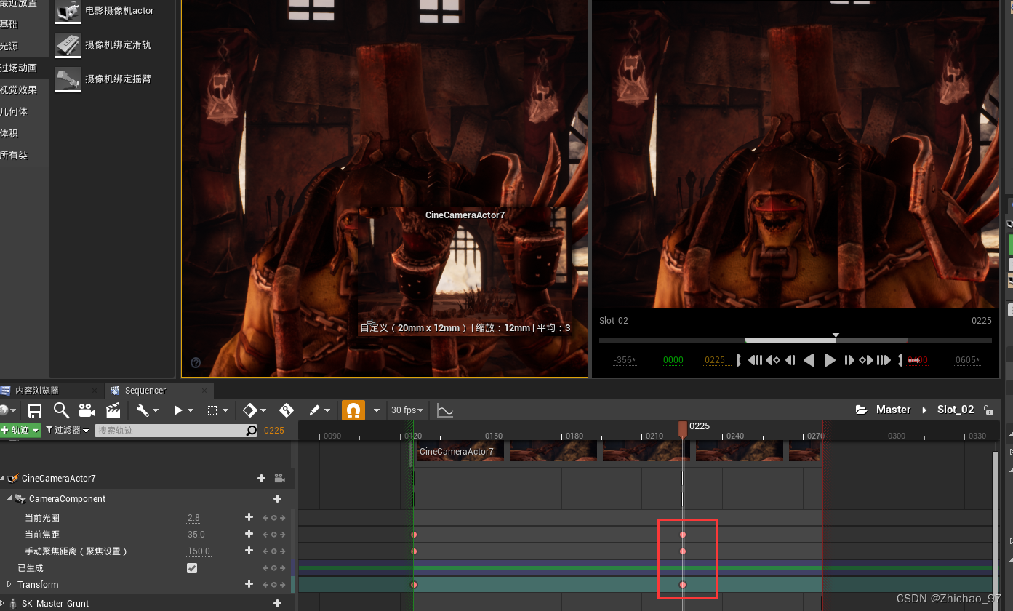Step one frame forward in playback controls
Image resolution: width=1013 pixels, height=611 pixels.
(x=849, y=360)
